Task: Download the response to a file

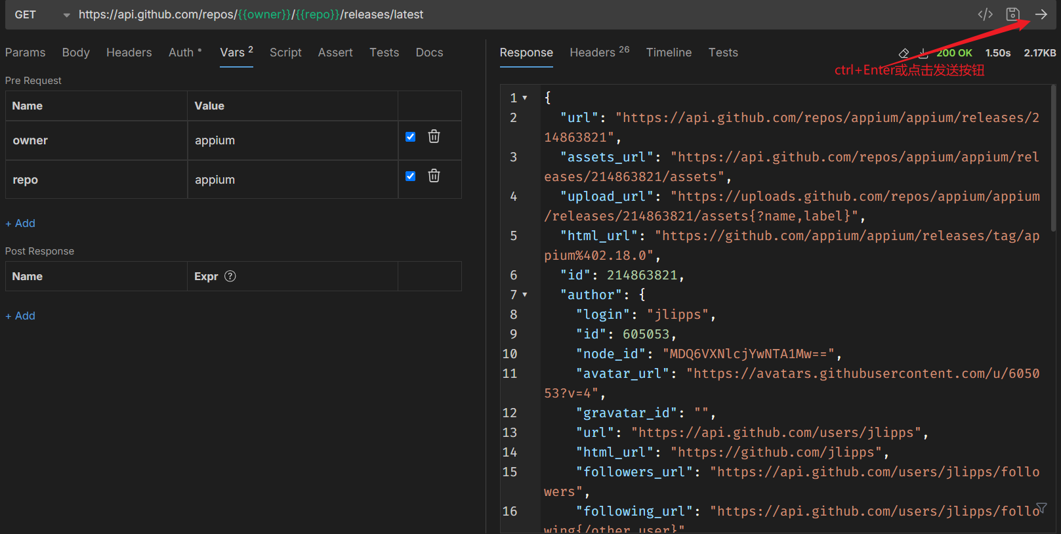Action: pyautogui.click(x=923, y=53)
